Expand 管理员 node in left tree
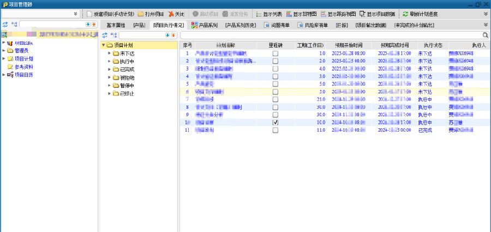The image size is (491, 232). pyautogui.click(x=4, y=51)
